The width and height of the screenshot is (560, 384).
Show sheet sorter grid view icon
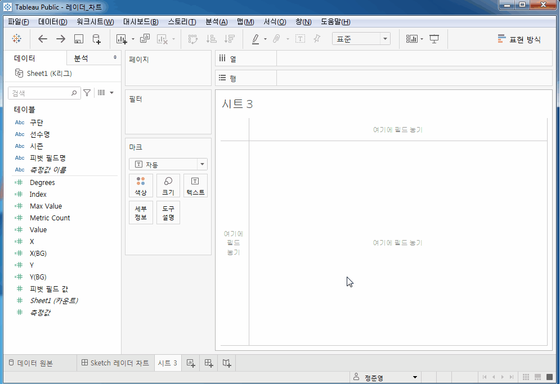tap(526, 377)
